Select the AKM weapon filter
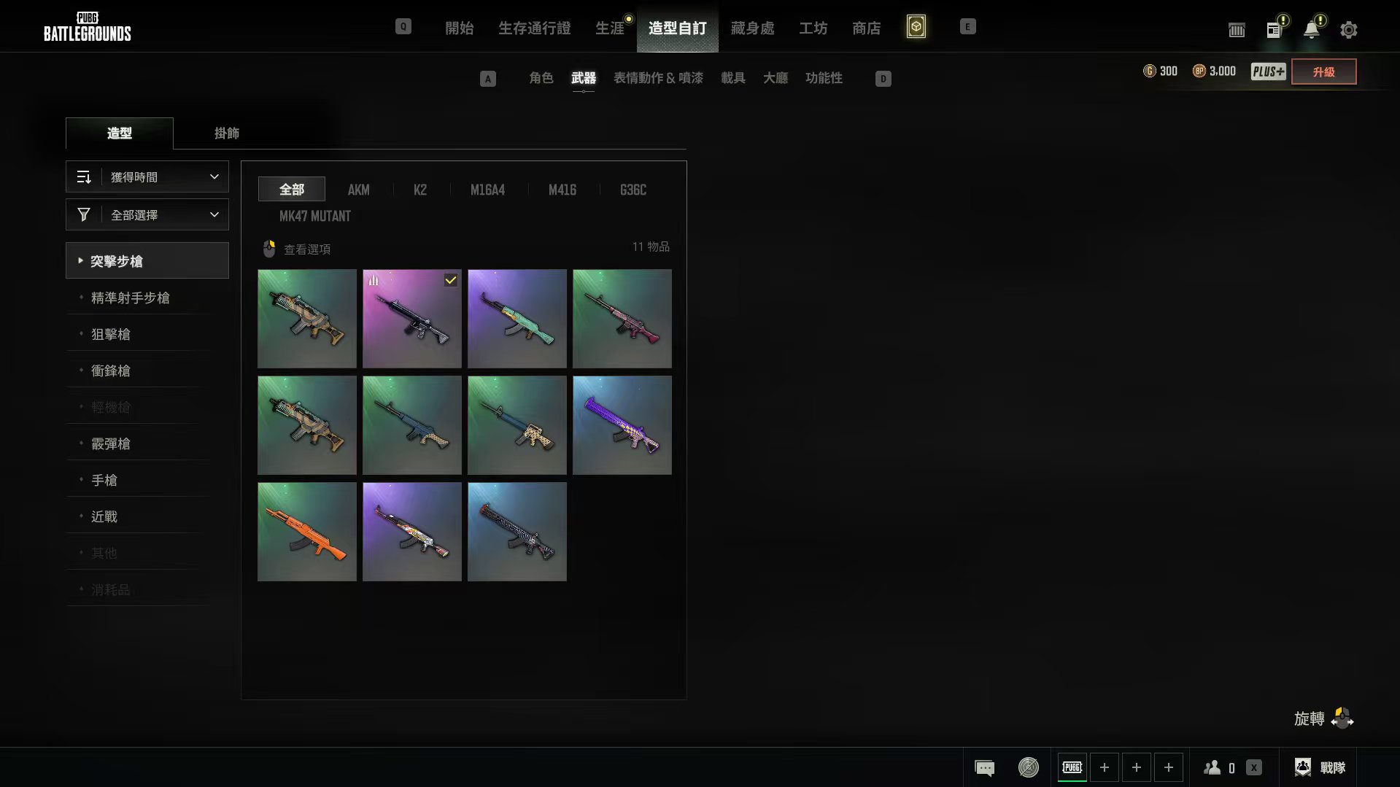Viewport: 1400px width, 787px height. (x=358, y=190)
